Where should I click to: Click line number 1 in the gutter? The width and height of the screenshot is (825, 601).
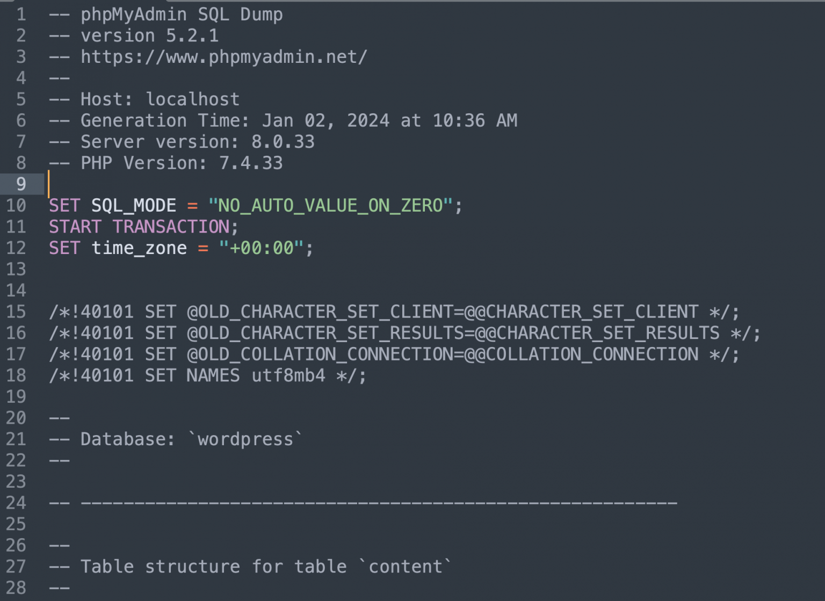pos(21,15)
